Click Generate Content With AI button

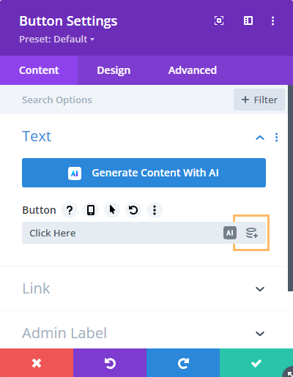tap(144, 173)
